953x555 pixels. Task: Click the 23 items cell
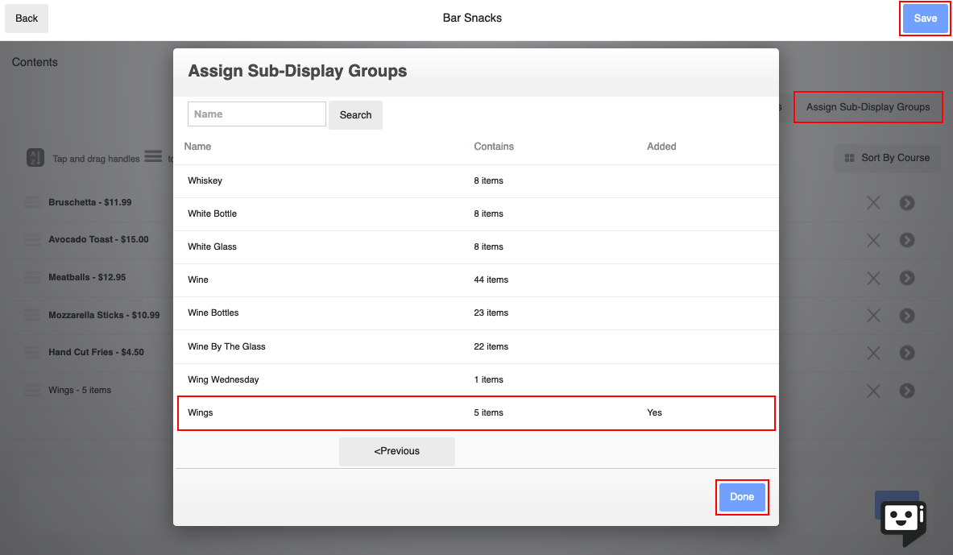pos(491,313)
